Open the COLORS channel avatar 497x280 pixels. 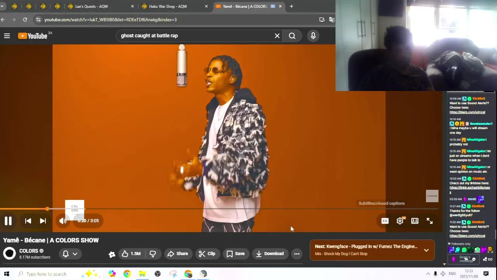[9, 254]
